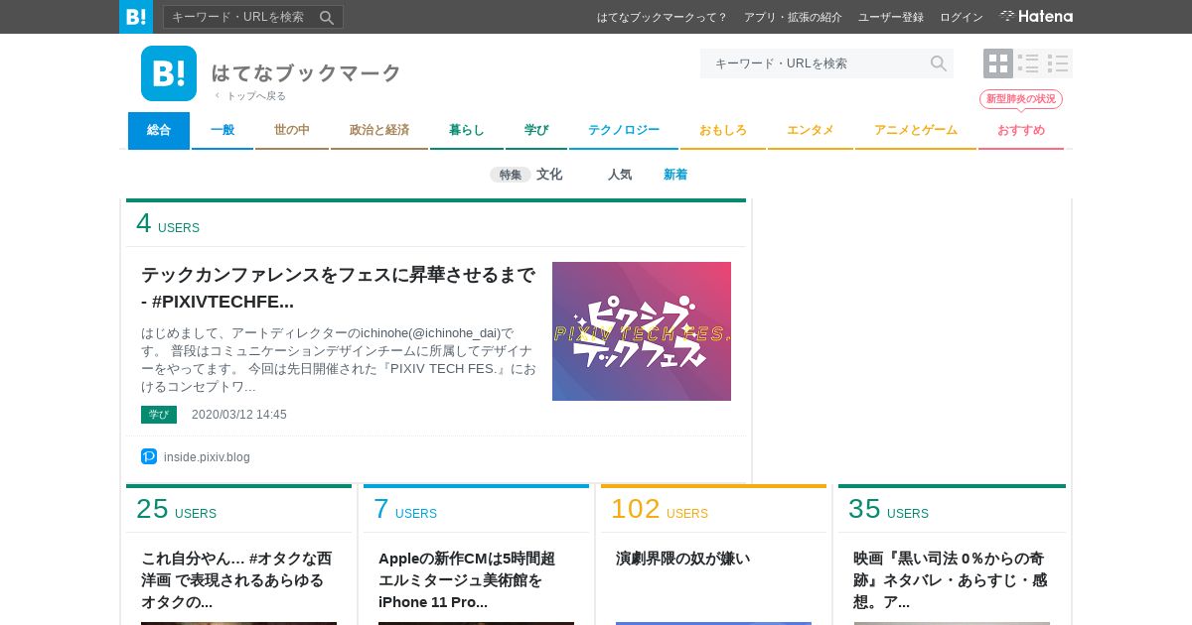The image size is (1192, 625).
Task: Switch to 新着 sub-tab
Action: [675, 175]
